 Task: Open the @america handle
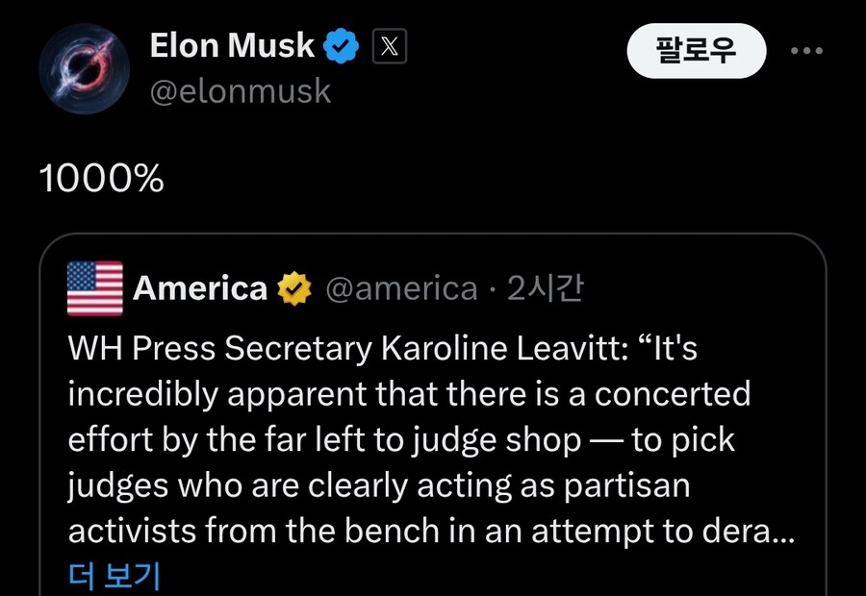click(401, 288)
